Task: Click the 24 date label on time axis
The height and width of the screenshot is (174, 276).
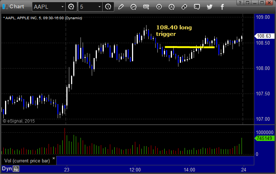Action: [244, 170]
